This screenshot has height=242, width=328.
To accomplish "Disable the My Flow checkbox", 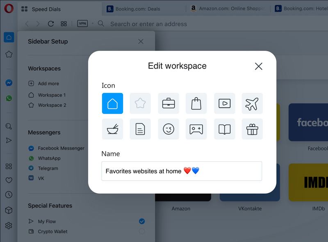I will tap(142, 221).
